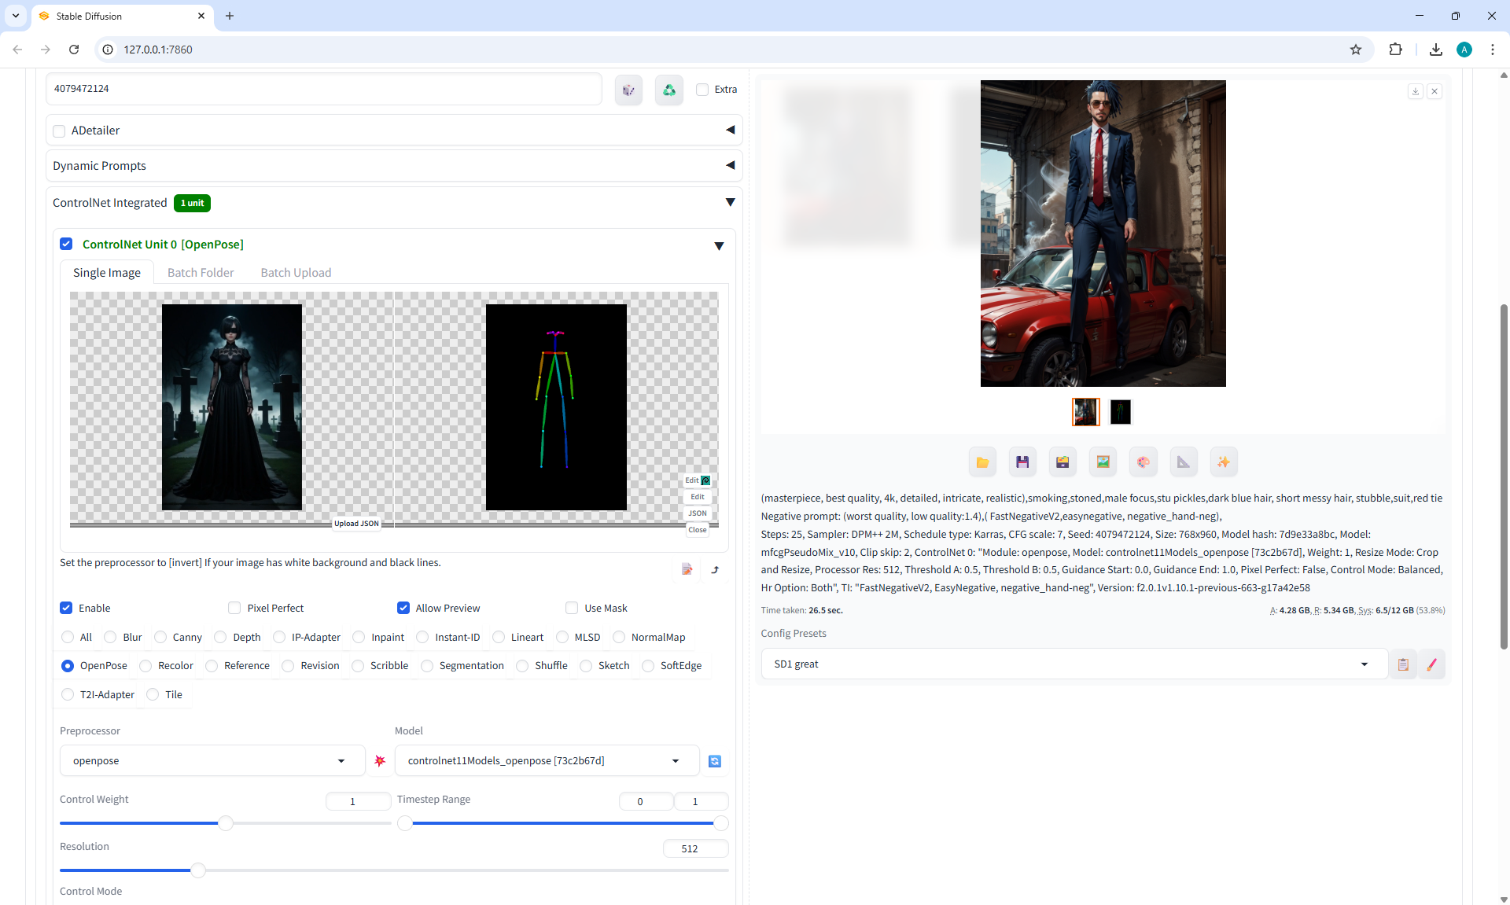
Task: Open the output images folder icon
Action: (x=982, y=462)
